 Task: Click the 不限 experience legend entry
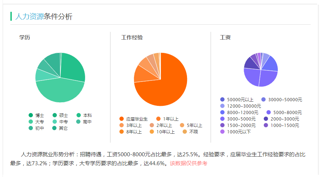pos(190,132)
